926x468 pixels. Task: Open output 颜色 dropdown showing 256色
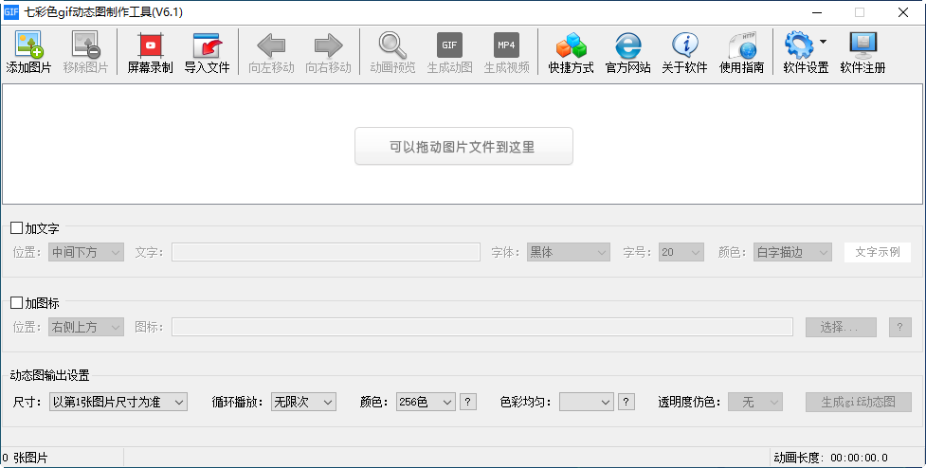pyautogui.click(x=426, y=402)
